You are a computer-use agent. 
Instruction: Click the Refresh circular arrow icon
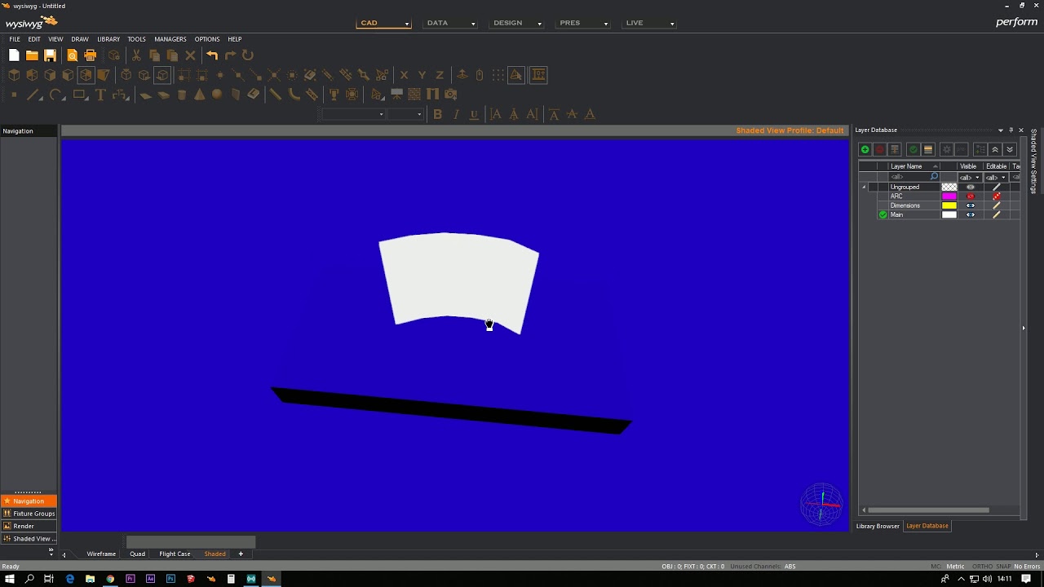[248, 55]
